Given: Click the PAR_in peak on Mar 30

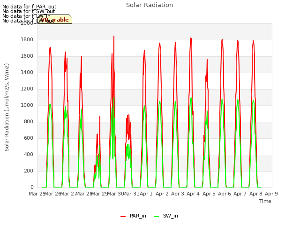Looking at the screenshot, I should [x=114, y=36].
